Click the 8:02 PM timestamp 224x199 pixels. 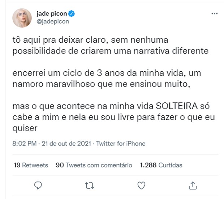(24, 144)
